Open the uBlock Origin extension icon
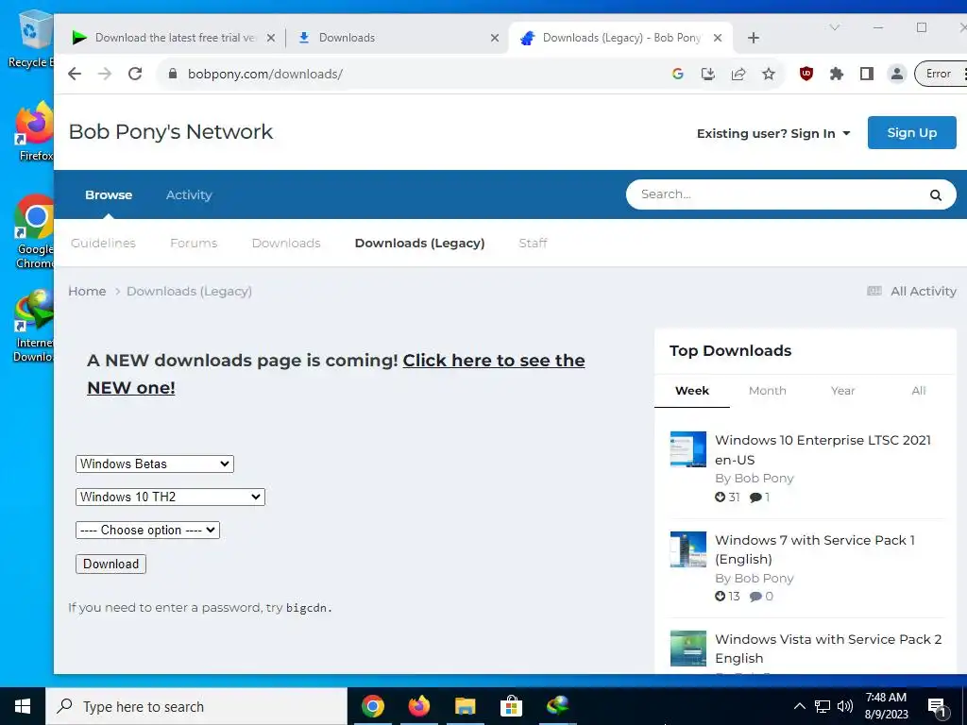This screenshot has height=725, width=967. [x=806, y=74]
